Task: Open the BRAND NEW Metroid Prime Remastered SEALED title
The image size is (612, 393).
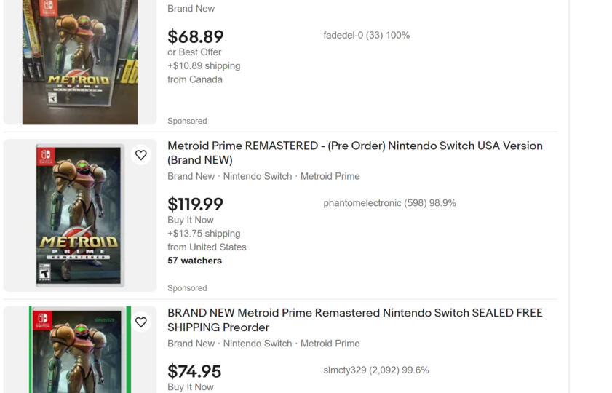Action: point(355,320)
